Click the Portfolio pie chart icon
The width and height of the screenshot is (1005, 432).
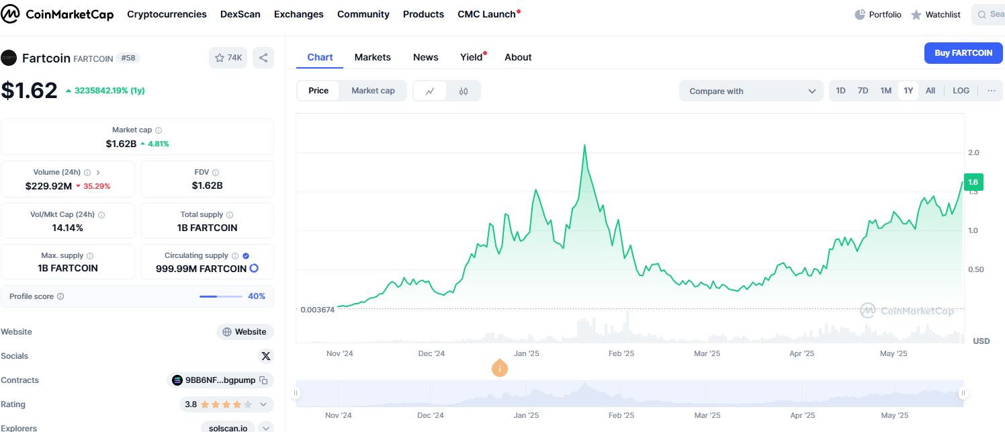click(x=860, y=14)
